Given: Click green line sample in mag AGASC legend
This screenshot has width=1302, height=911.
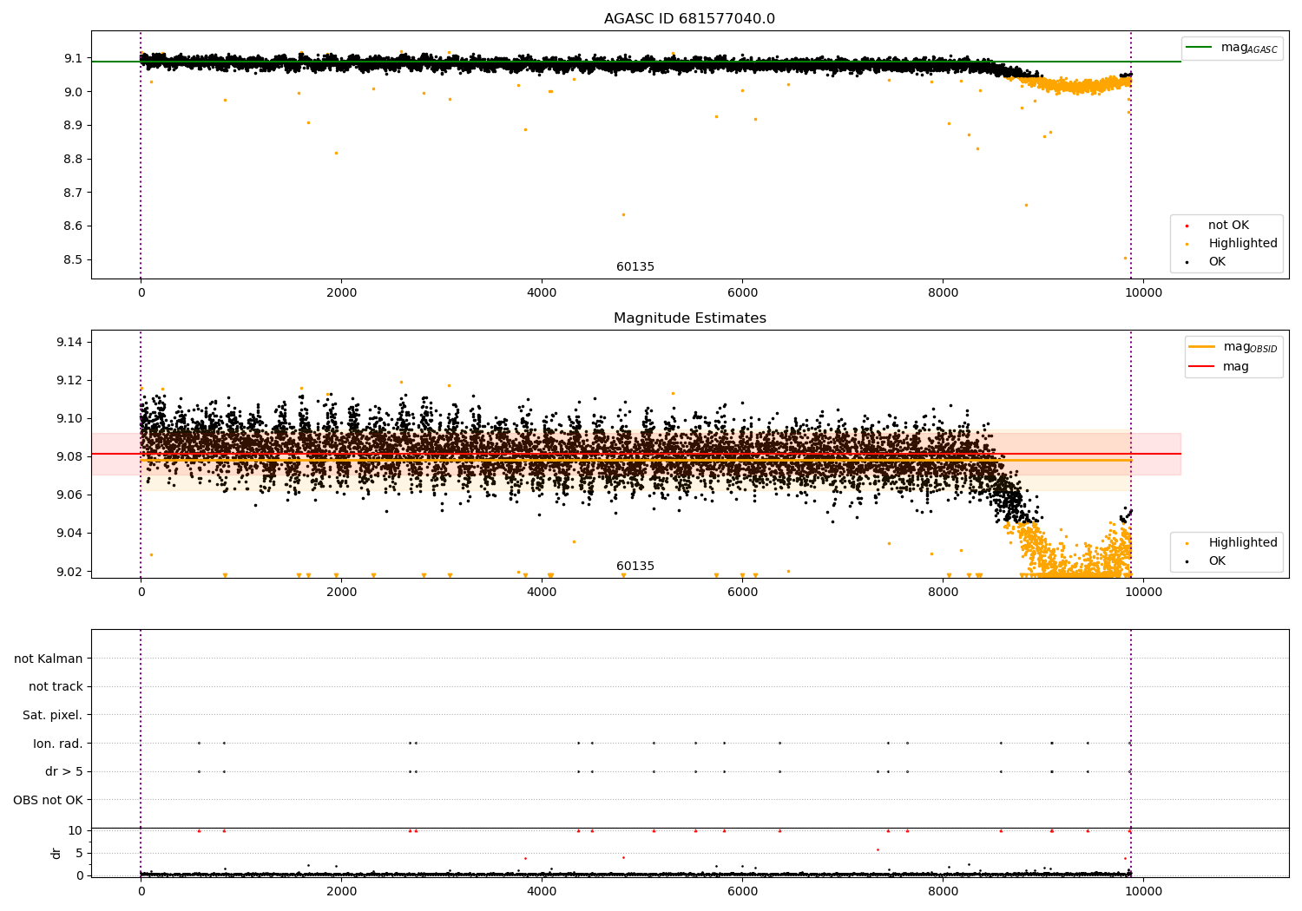Looking at the screenshot, I should click(x=1199, y=48).
